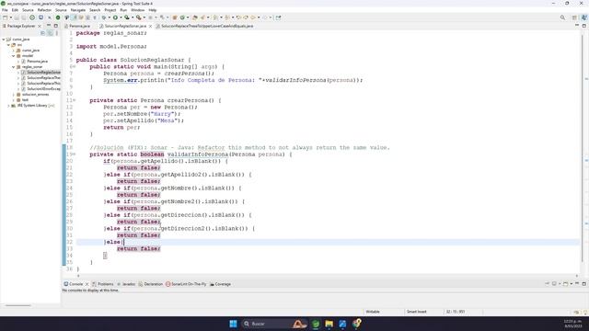Click the green Debug toolbar icon
This screenshot has height=331, width=589.
tap(104, 17)
